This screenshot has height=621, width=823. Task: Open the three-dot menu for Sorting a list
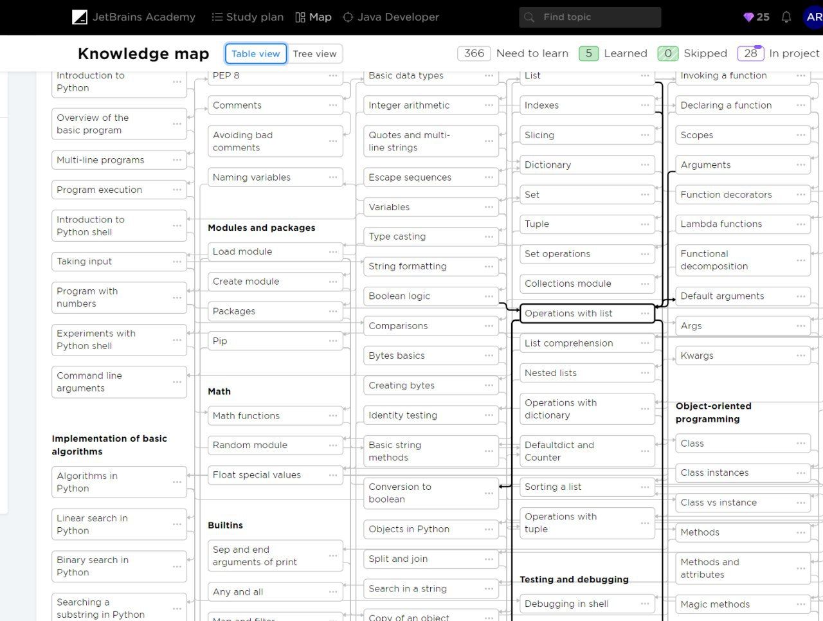coord(645,487)
